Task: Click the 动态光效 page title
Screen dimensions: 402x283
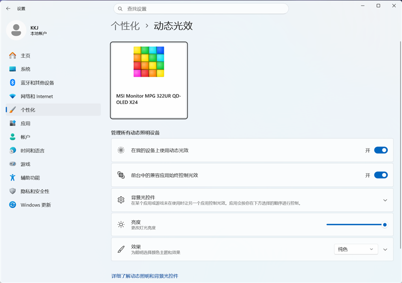Action: click(x=173, y=26)
